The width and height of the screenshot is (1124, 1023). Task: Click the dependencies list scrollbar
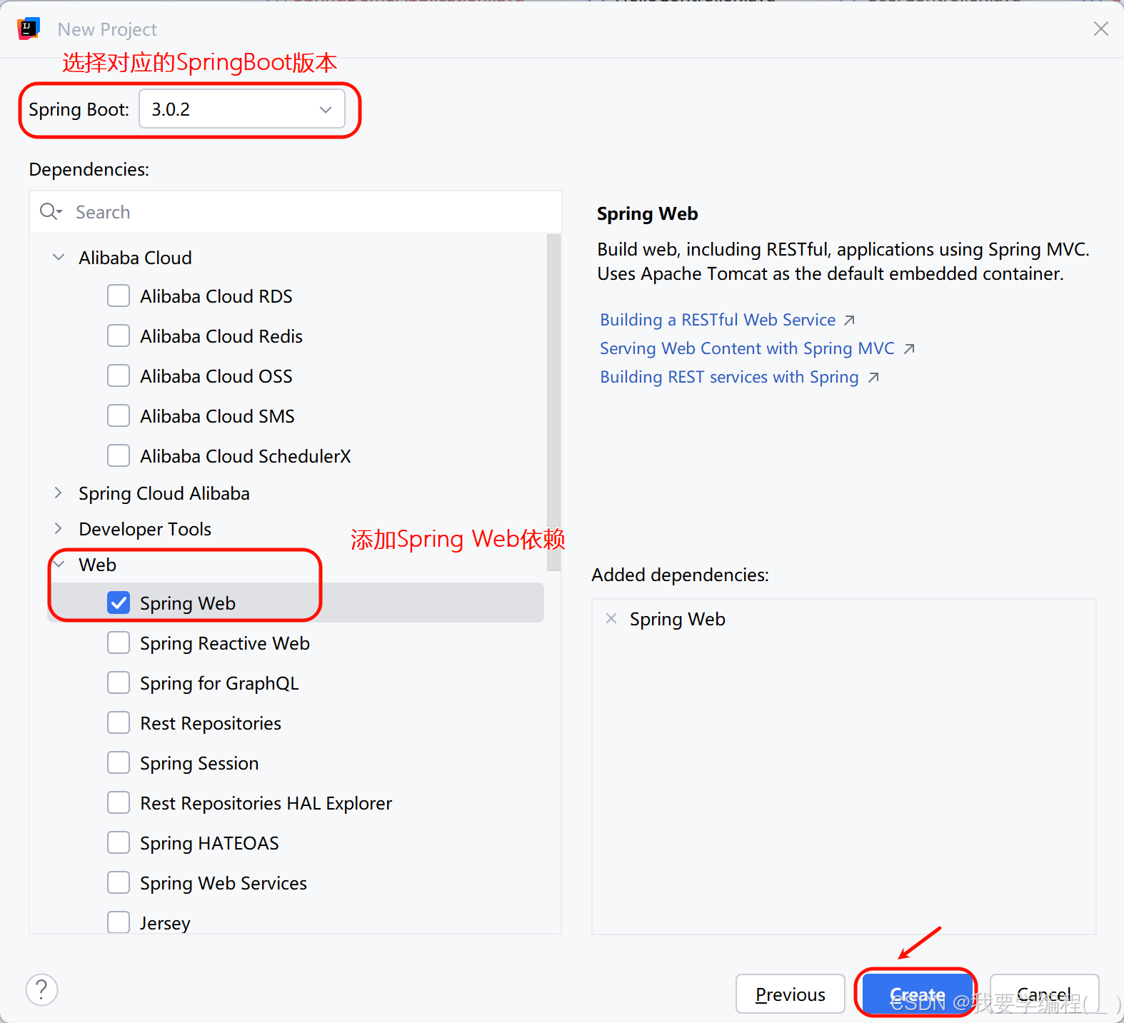(553, 403)
